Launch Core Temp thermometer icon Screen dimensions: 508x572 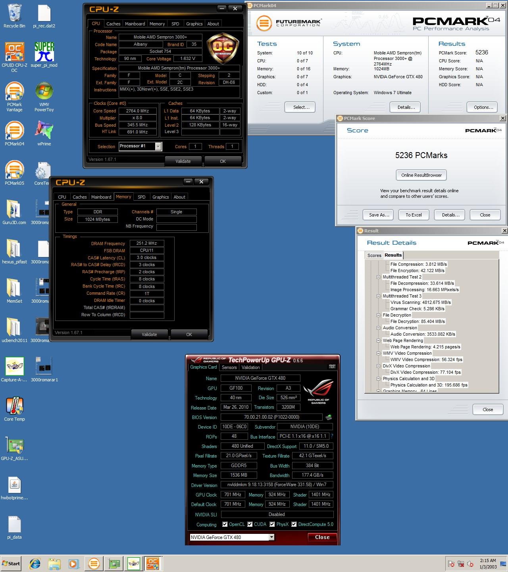(14, 409)
